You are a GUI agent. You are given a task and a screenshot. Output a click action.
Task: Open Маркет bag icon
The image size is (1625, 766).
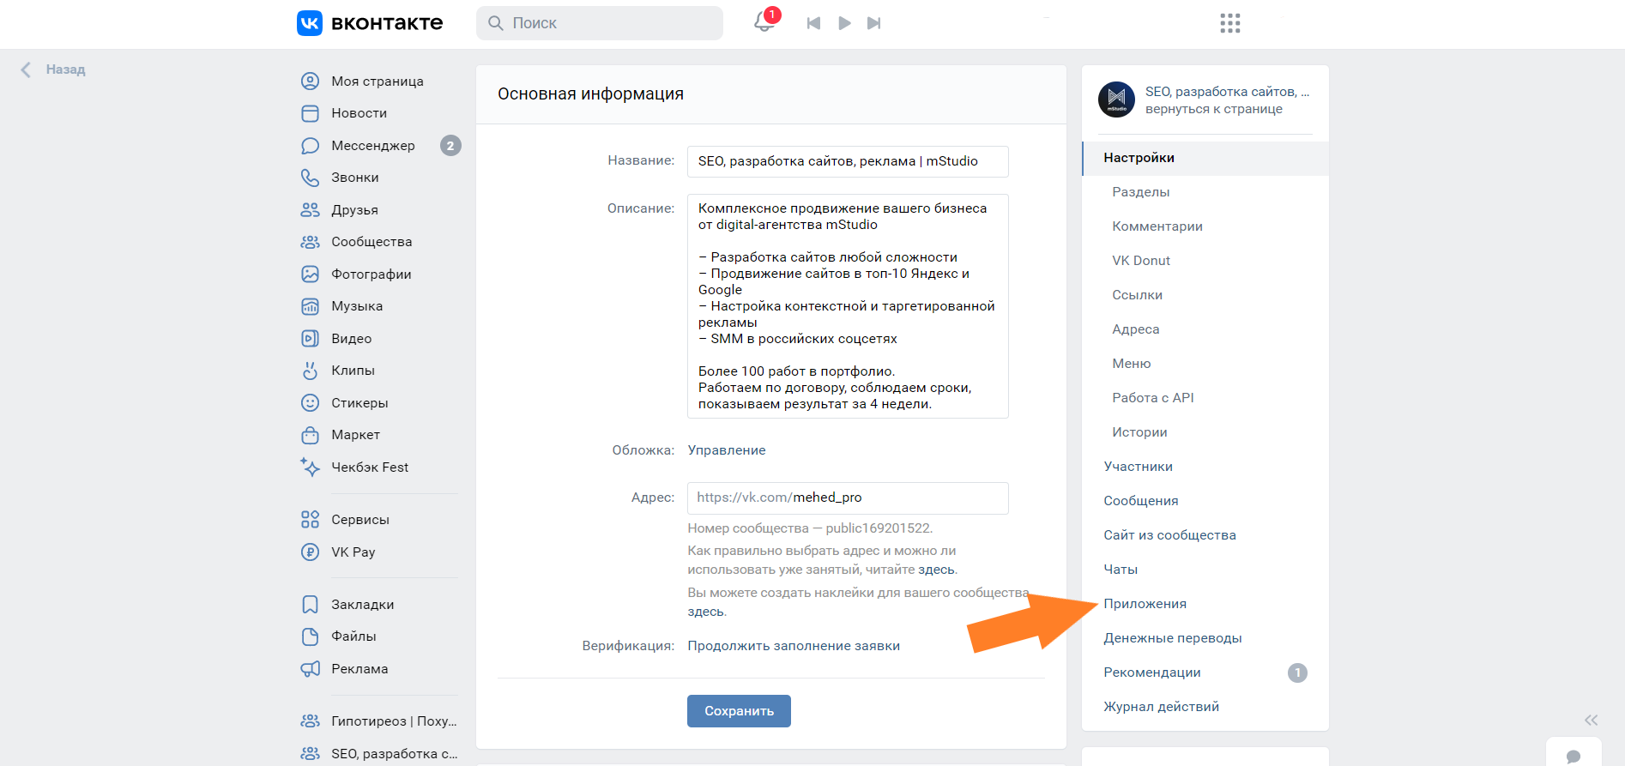point(310,435)
